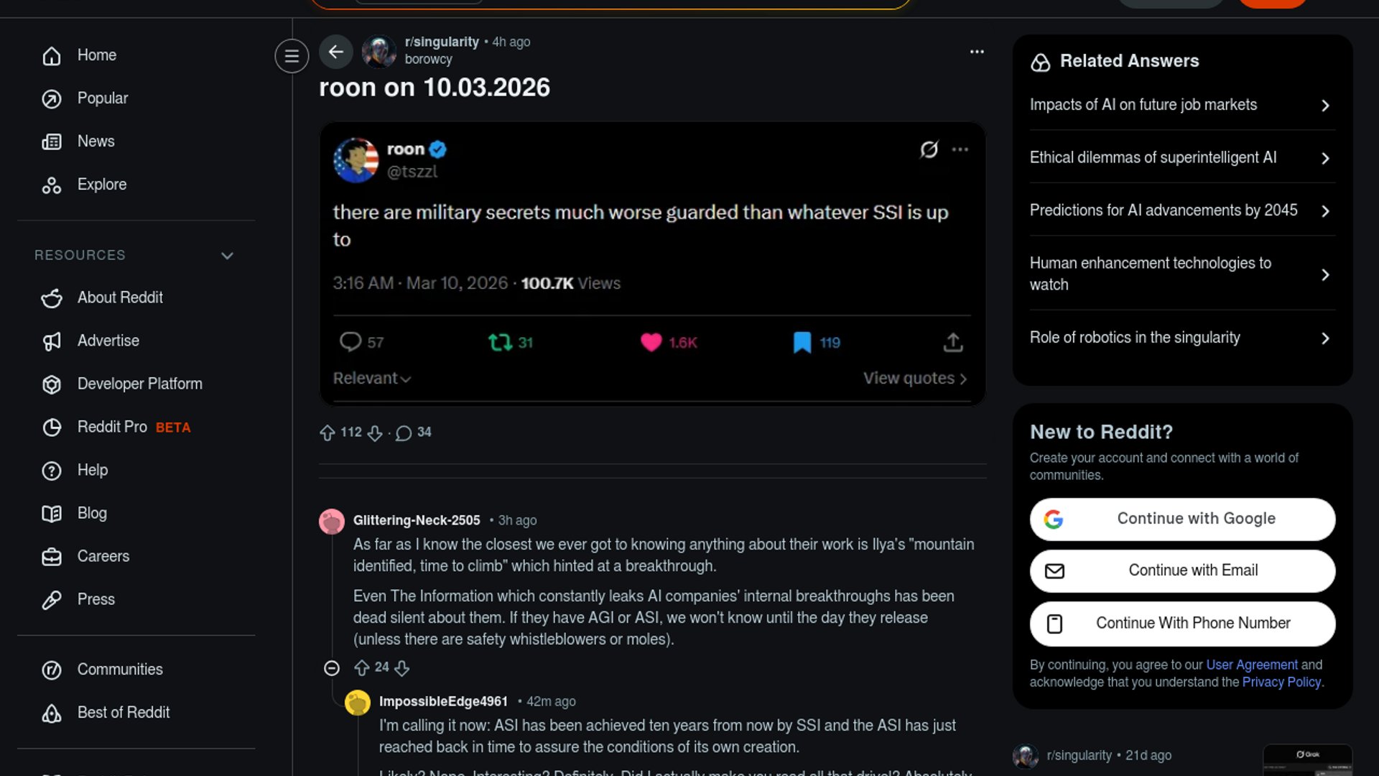Viewport: 1379px width, 776px height.
Task: Downvote Glittering-Neck-2505's comment
Action: coord(402,668)
